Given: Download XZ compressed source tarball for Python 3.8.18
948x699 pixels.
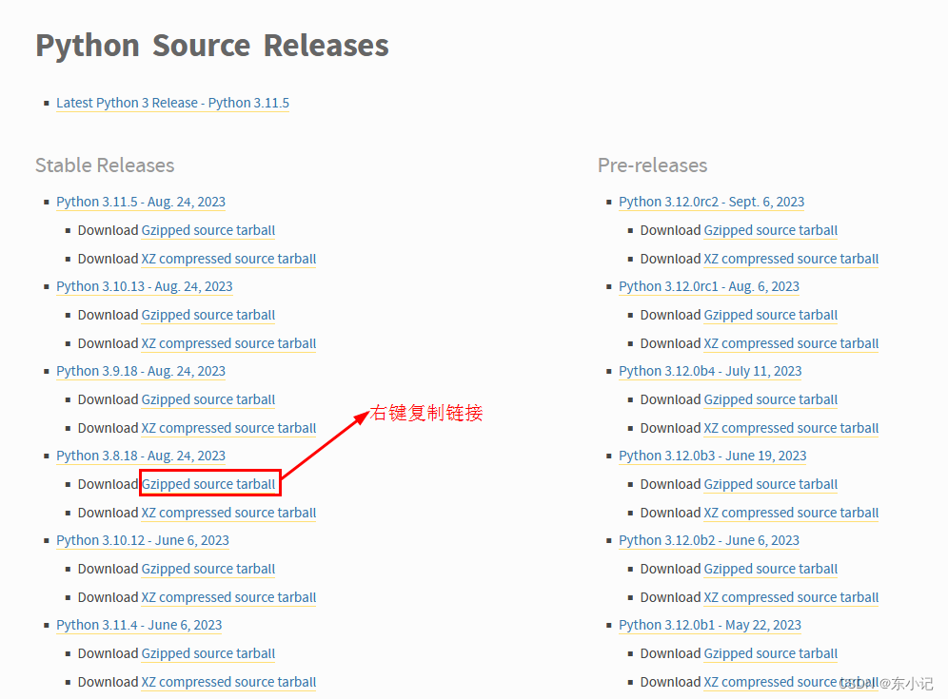Looking at the screenshot, I should [228, 513].
